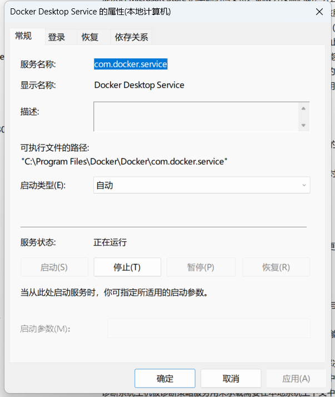
Task: Click the 启动类型(E) label
Action: pos(43,185)
